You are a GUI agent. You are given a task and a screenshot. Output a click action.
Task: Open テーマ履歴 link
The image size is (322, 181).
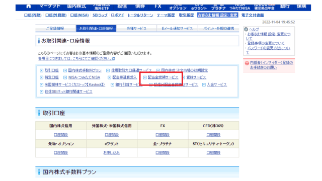coord(166,15)
